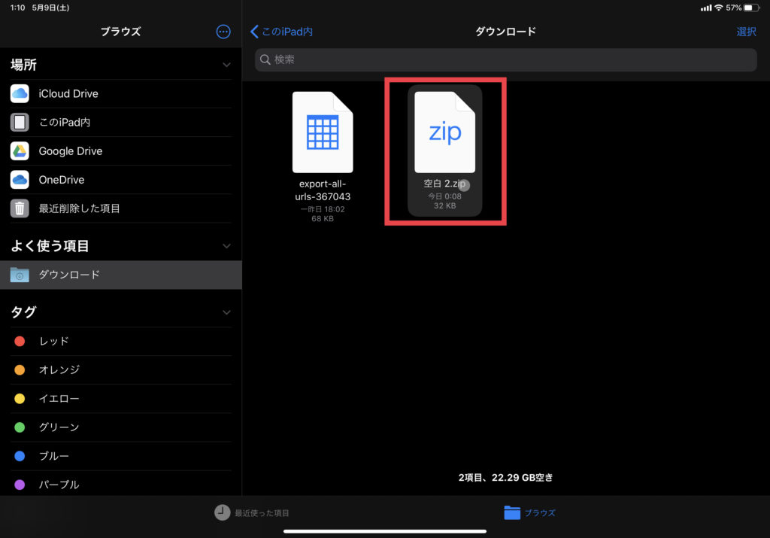Open 最近削除した項目 in sidebar
This screenshot has height=538, width=770.
point(121,208)
